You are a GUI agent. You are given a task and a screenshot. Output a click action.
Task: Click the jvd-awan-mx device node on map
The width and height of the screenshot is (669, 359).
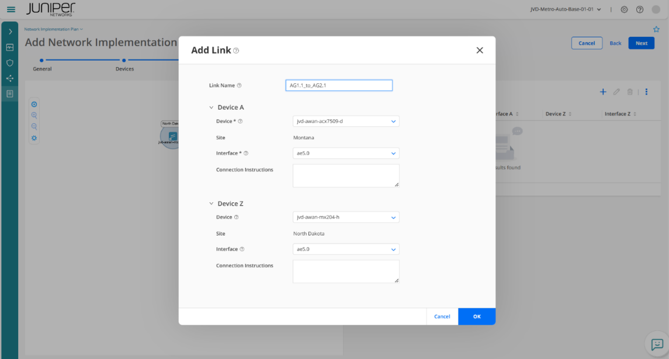coord(172,136)
